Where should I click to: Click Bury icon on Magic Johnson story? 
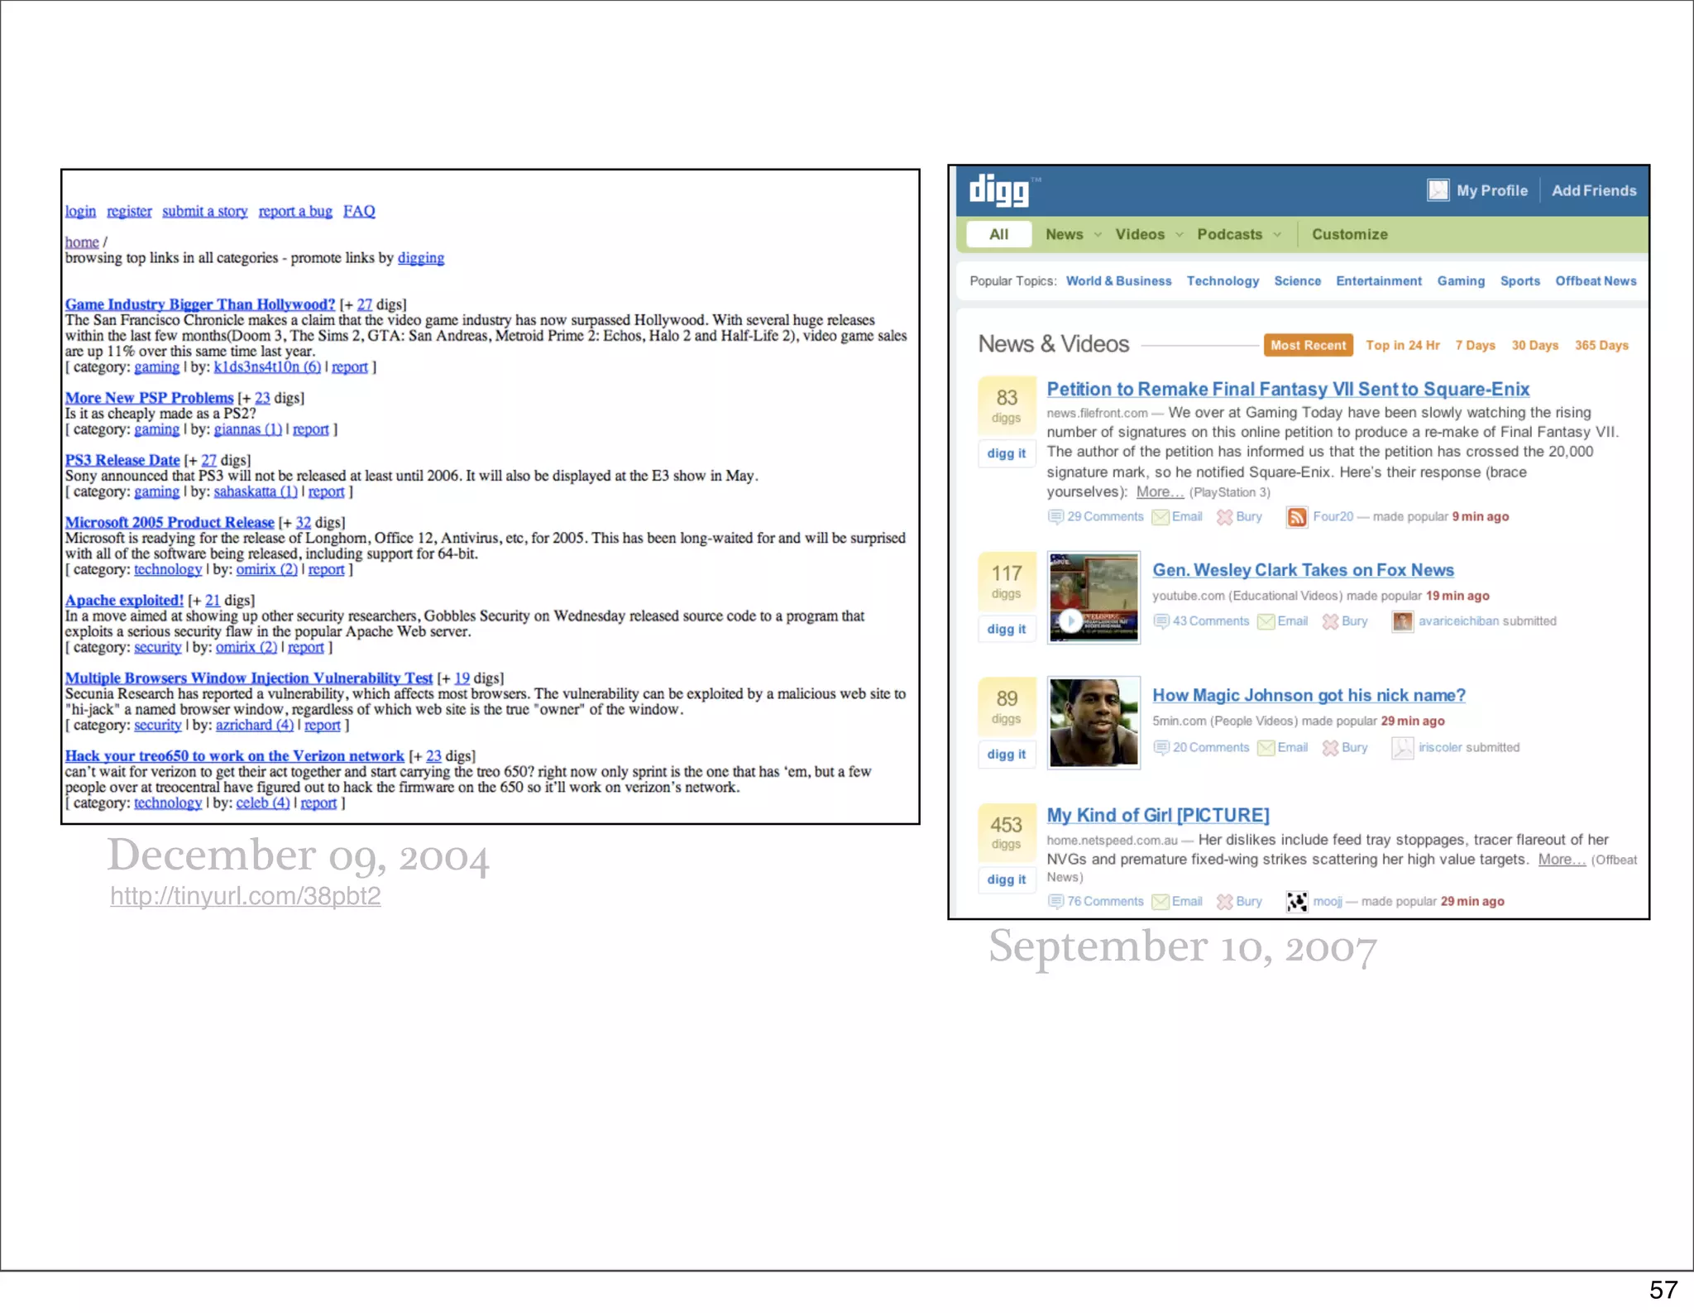click(1330, 748)
